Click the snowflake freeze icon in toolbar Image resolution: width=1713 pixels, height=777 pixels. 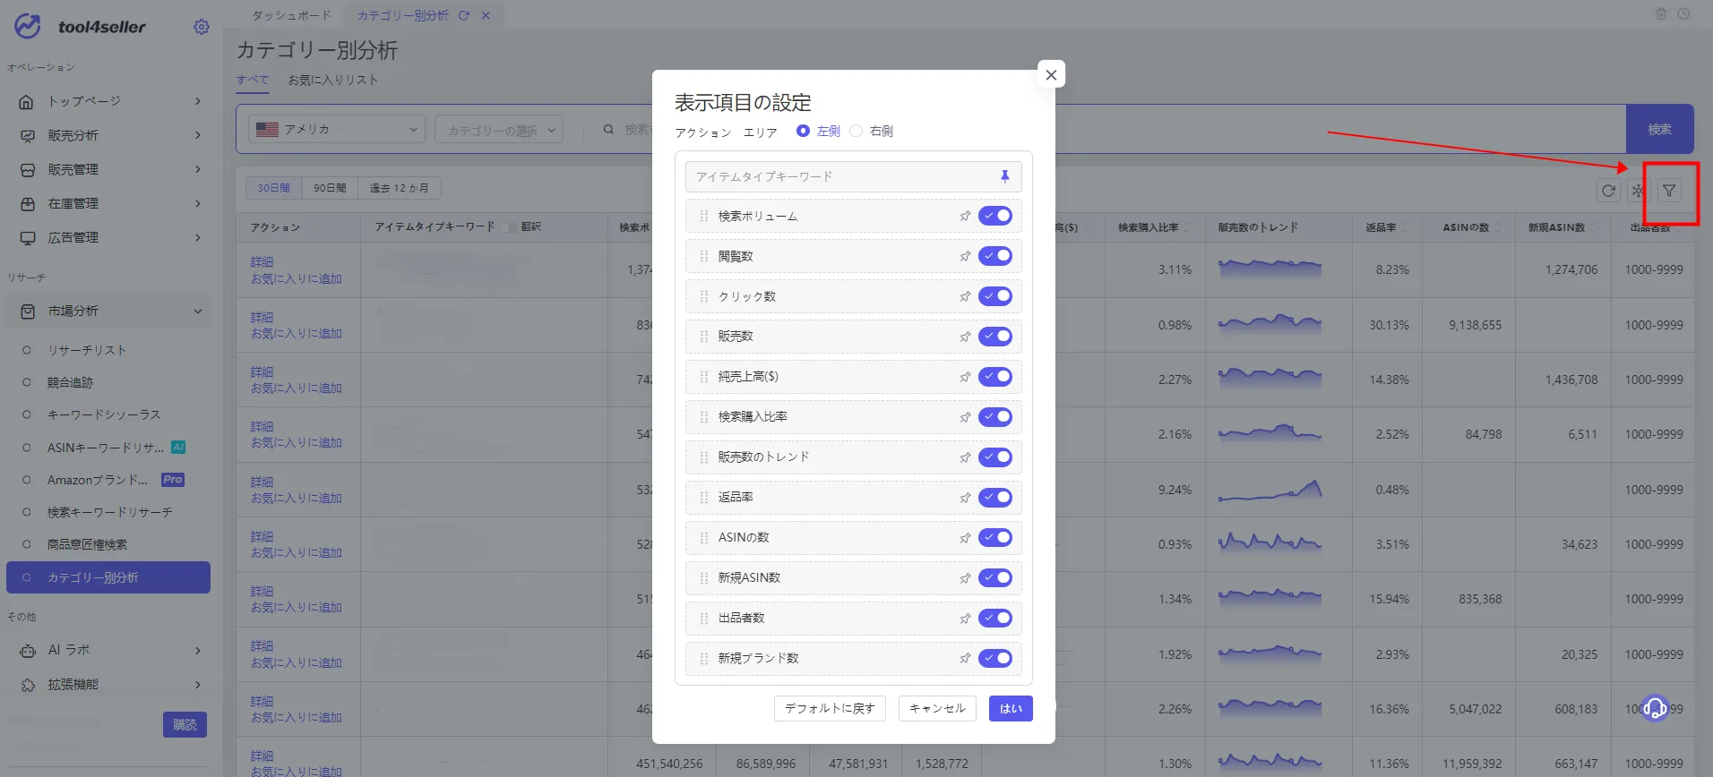pos(1638,191)
